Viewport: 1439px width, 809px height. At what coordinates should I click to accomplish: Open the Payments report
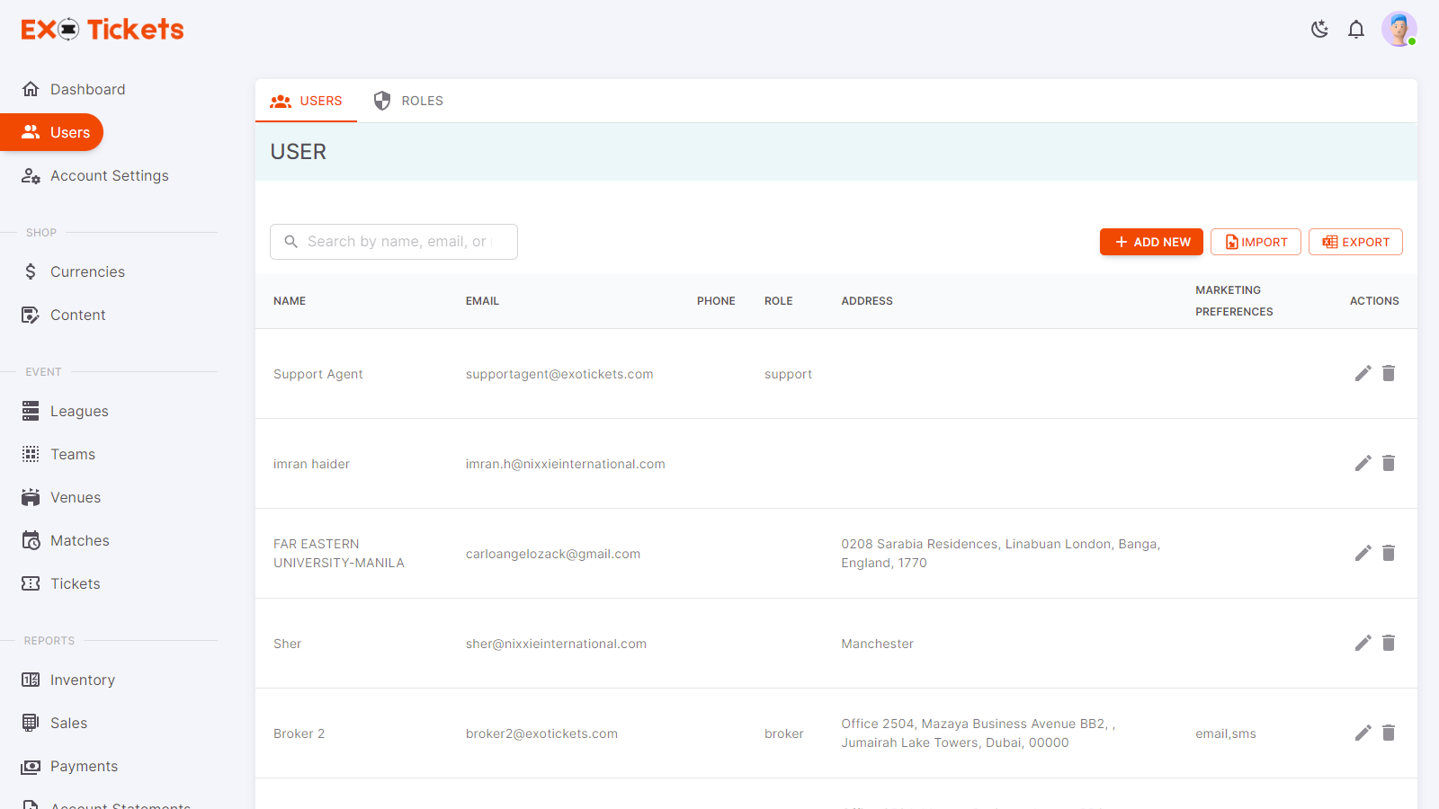pos(84,766)
